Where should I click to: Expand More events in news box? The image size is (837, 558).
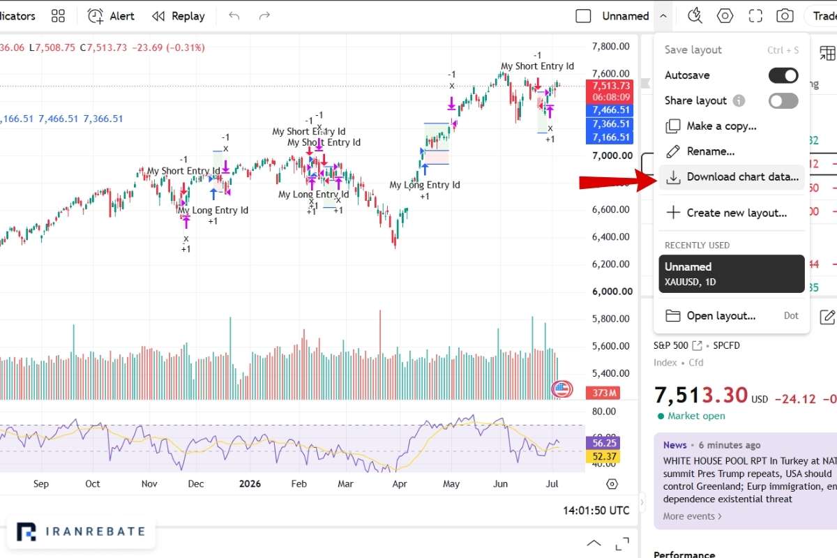pyautogui.click(x=692, y=516)
